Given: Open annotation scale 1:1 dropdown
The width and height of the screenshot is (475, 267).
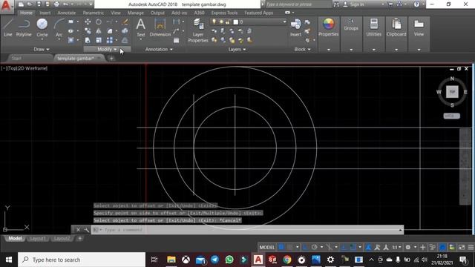Looking at the screenshot, I should coord(397,247).
